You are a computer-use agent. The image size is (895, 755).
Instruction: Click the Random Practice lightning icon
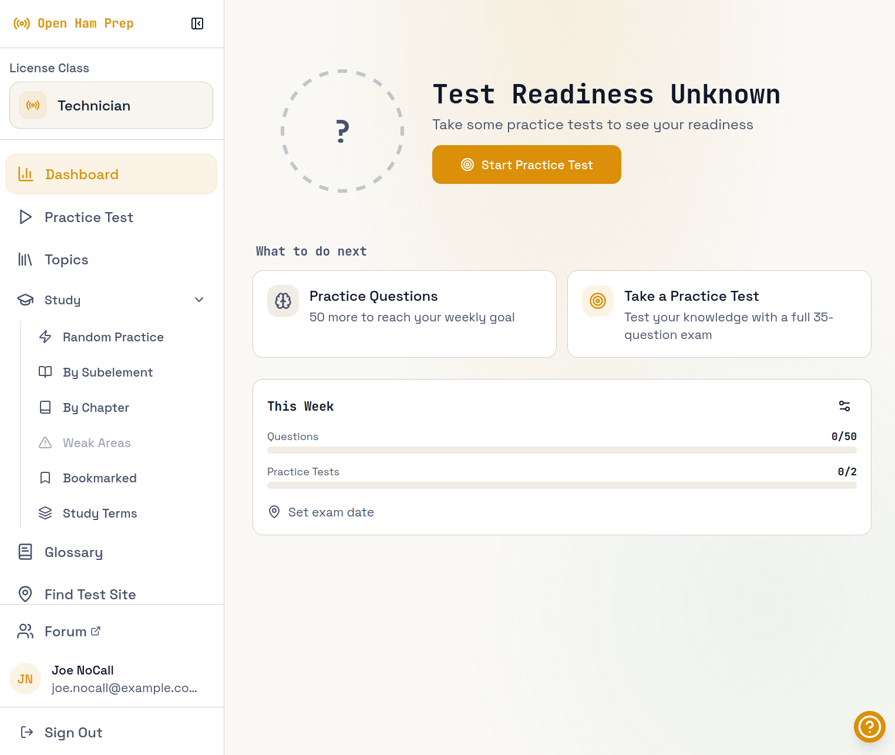coord(45,337)
